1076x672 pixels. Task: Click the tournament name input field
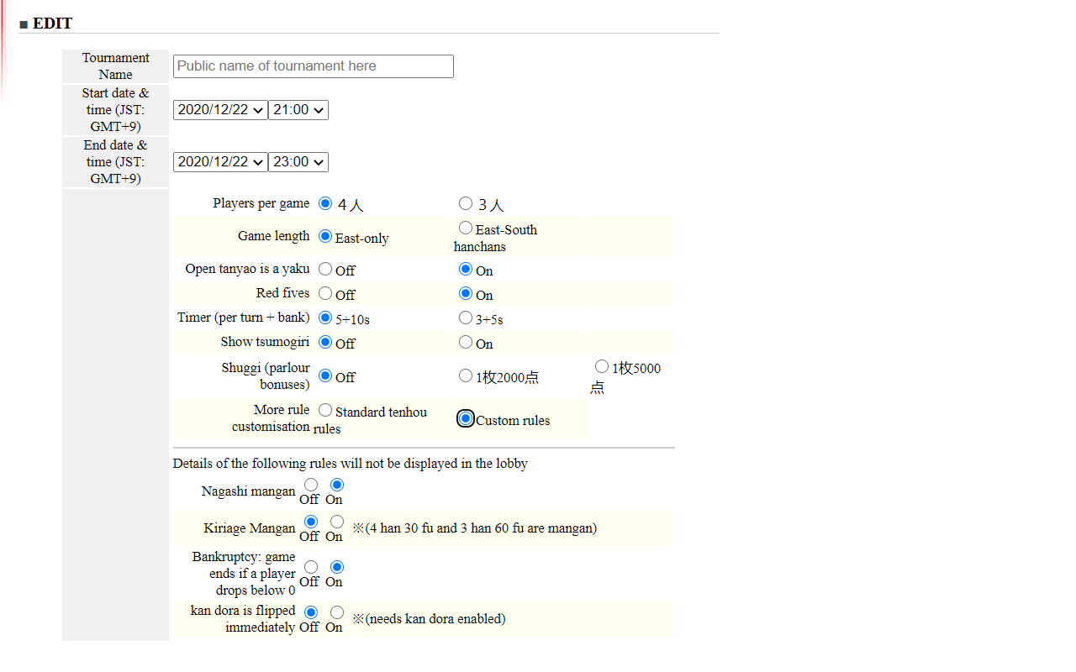(x=313, y=66)
